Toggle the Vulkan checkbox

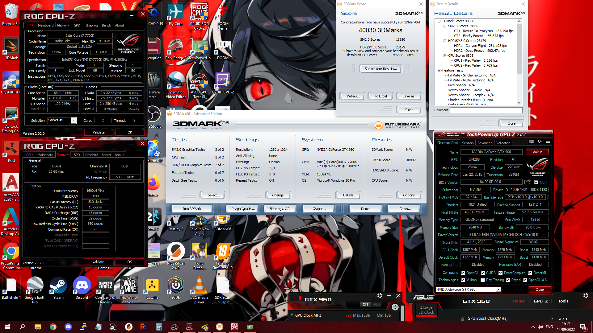(463, 280)
